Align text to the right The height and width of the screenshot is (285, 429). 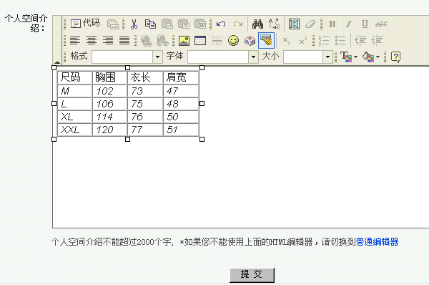tap(108, 41)
